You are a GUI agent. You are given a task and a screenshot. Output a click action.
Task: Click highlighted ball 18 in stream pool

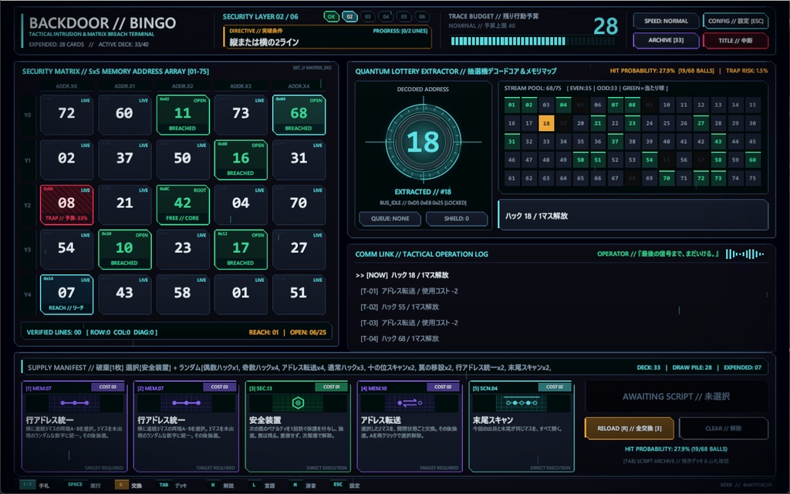546,123
